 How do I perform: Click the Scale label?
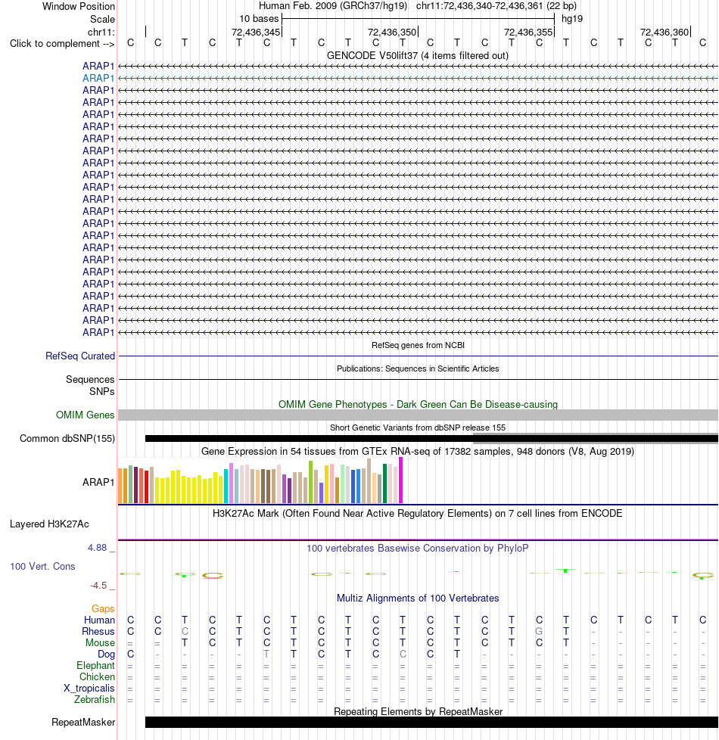(x=102, y=20)
